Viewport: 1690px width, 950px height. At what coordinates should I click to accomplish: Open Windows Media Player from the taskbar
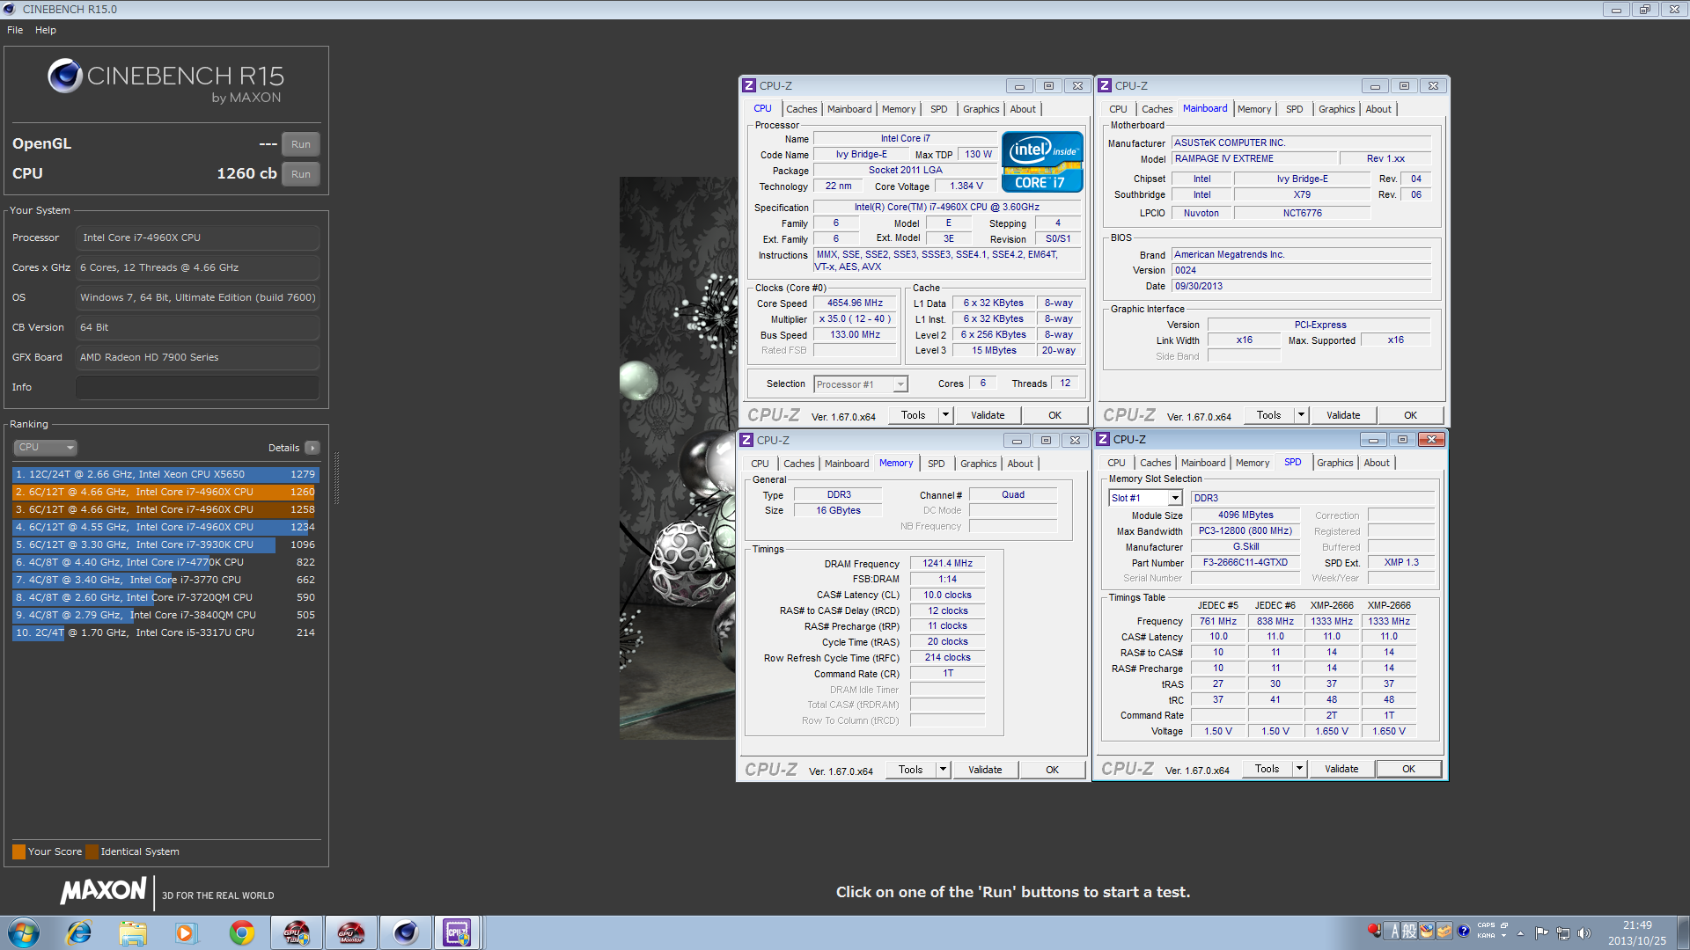point(186,932)
